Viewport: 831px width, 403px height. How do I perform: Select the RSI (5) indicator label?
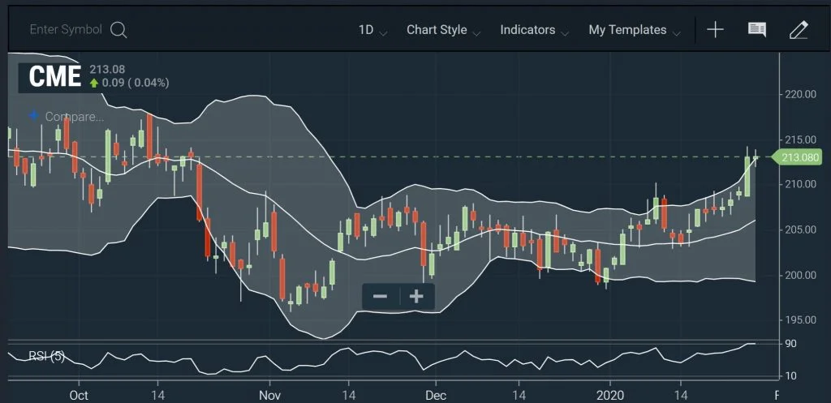tap(47, 355)
